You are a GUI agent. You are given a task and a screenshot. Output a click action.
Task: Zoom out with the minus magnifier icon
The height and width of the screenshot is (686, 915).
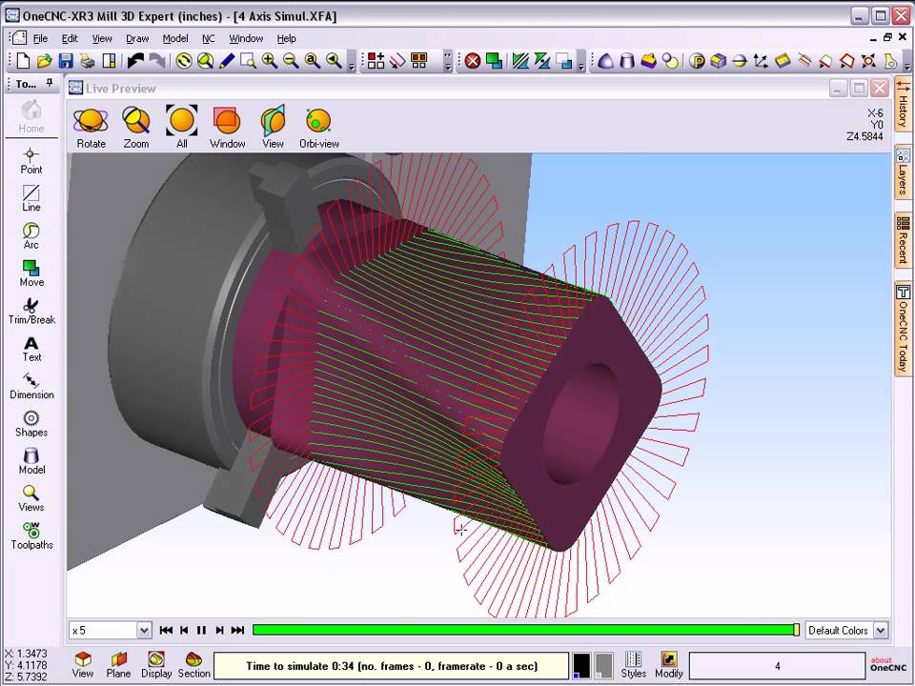pyautogui.click(x=291, y=61)
